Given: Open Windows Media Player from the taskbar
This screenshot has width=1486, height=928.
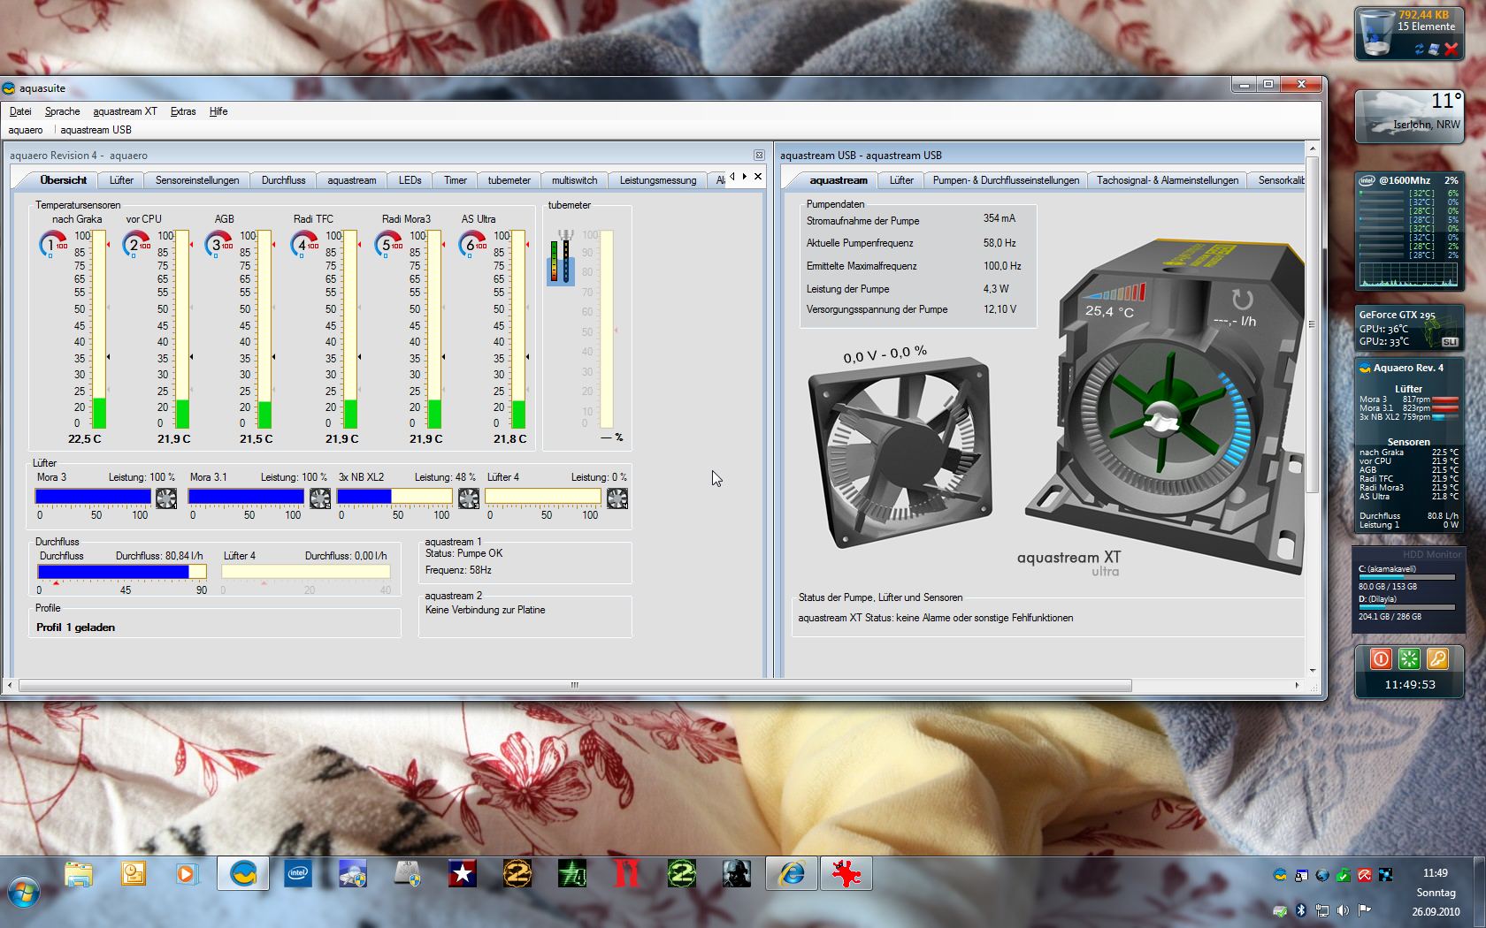Looking at the screenshot, I should (187, 874).
